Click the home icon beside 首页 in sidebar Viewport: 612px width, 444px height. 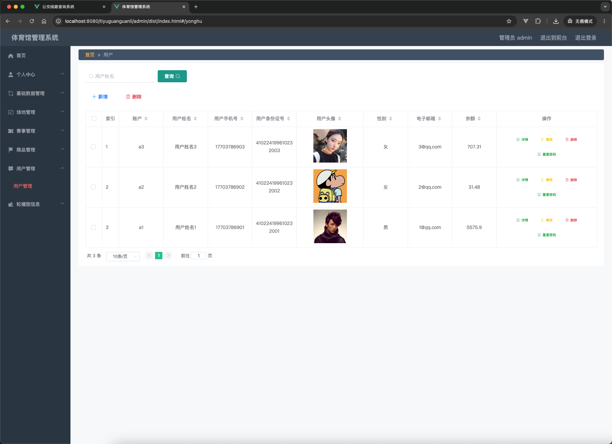[11, 56]
